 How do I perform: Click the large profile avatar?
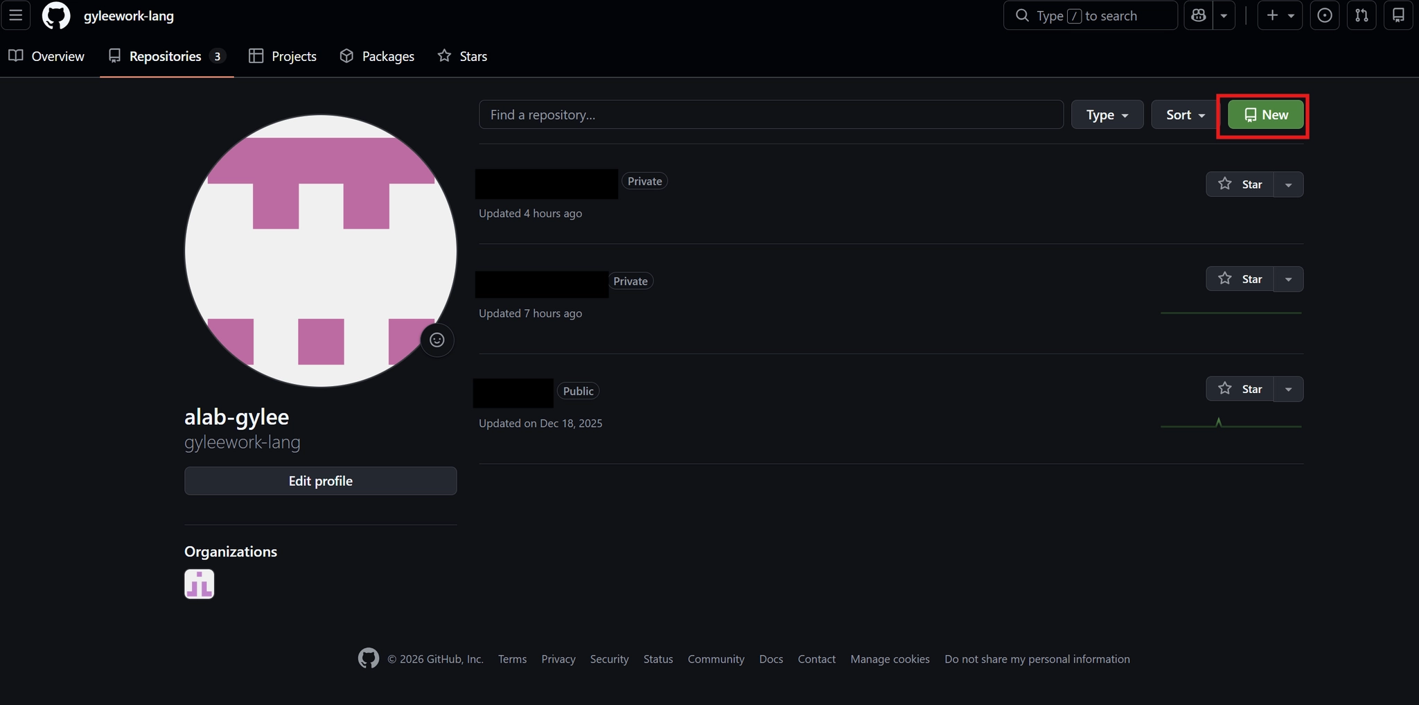pos(321,251)
